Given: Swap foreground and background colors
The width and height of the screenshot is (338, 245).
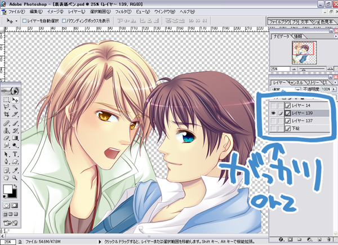Looking at the screenshot, I should pos(15,186).
